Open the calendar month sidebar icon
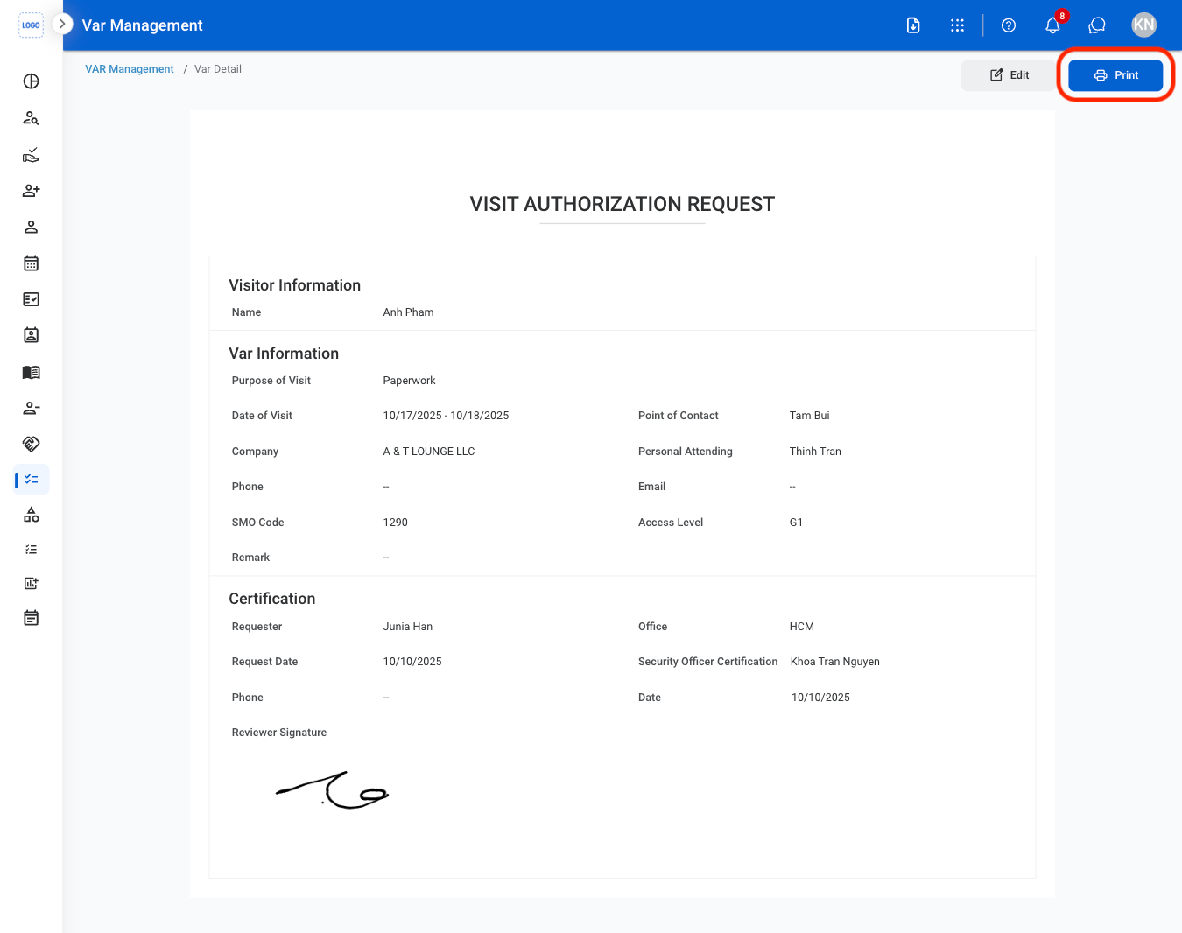The width and height of the screenshot is (1182, 933). coord(31,263)
